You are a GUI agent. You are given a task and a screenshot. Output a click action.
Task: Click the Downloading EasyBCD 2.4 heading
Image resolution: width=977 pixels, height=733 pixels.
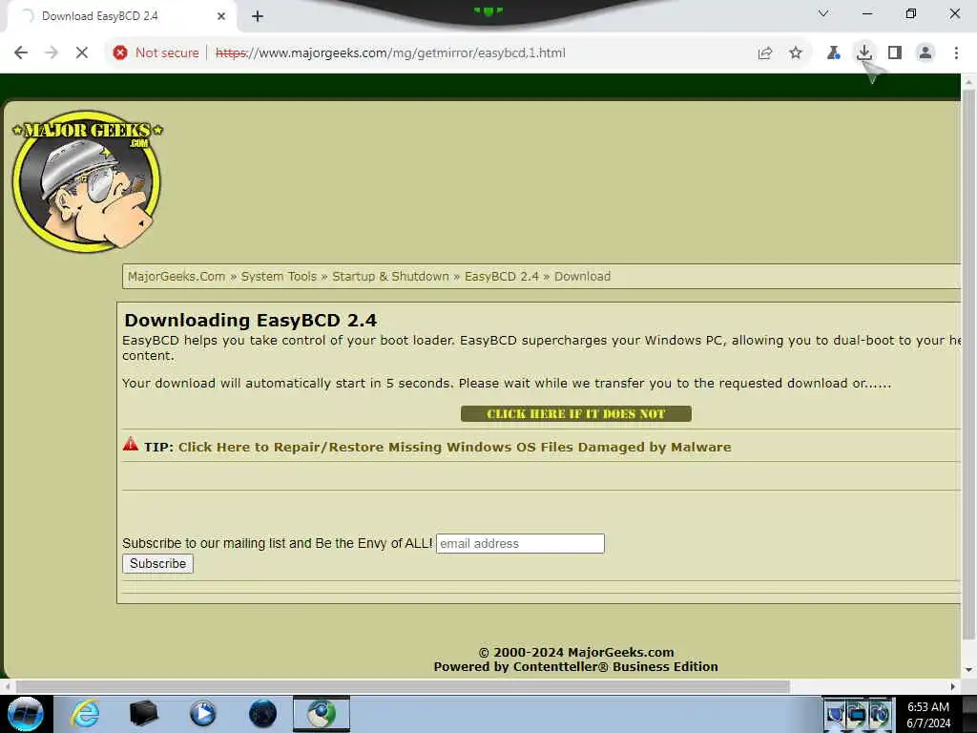[x=251, y=321]
